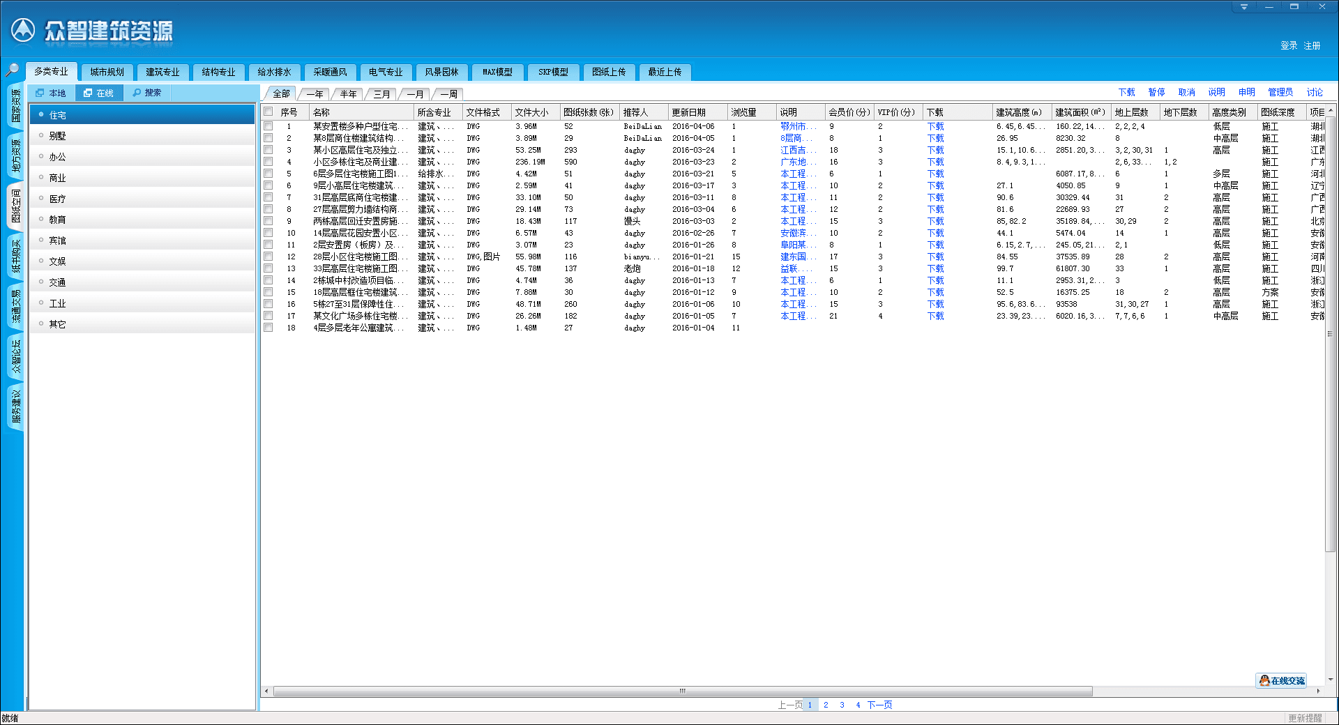The height and width of the screenshot is (725, 1339).
Task: Select the 别墅 category radio item
Action: pos(57,136)
